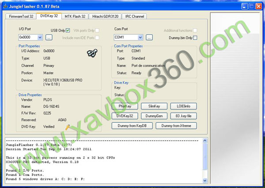The image size is (265, 188).
Task: Click the Vendor value 'PLDS'
Action: click(48, 100)
